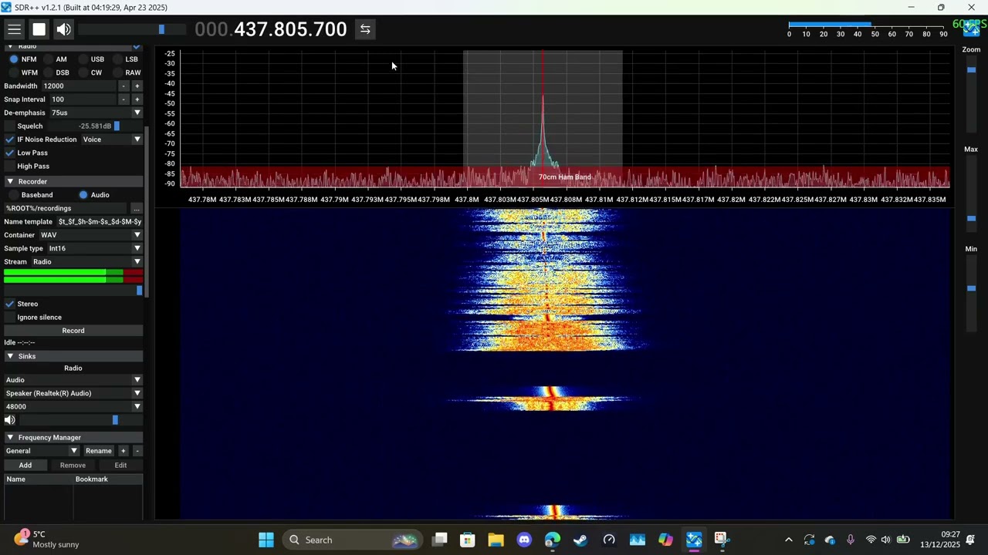This screenshot has height=555, width=988.
Task: Select the AM demodulation mode
Action: (54, 59)
